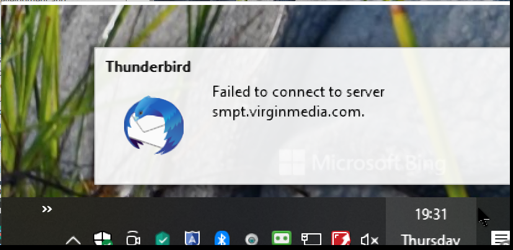Screen dimensions: 513x250
Task: Click the red square tray icon
Action: pos(341,239)
